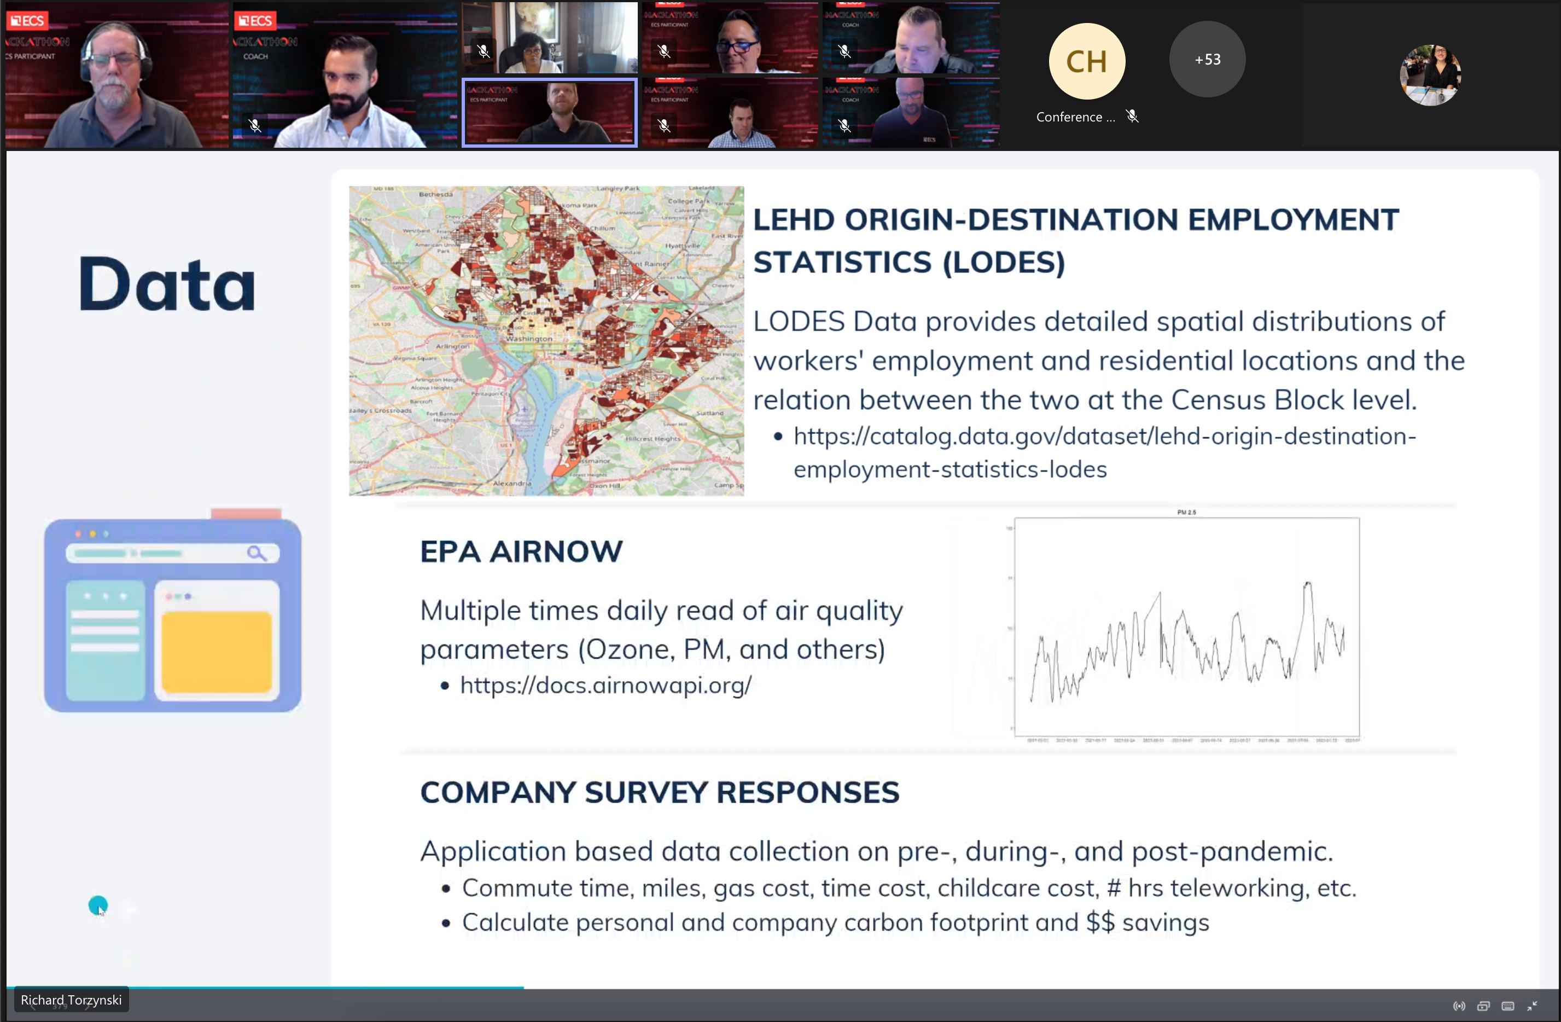Click the Richard Torzynski presenter name label

tap(71, 1000)
